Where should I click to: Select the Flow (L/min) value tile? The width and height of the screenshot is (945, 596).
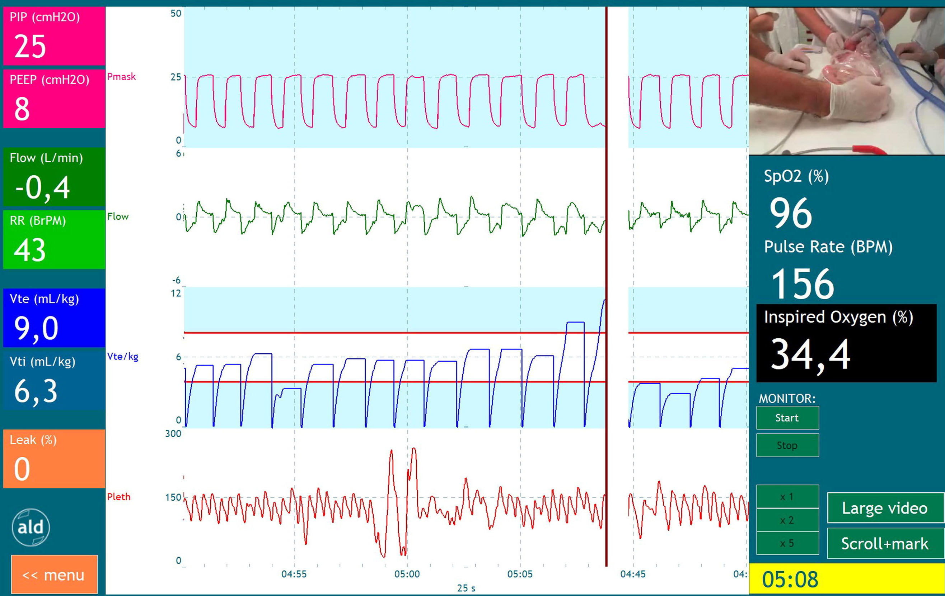[54, 177]
